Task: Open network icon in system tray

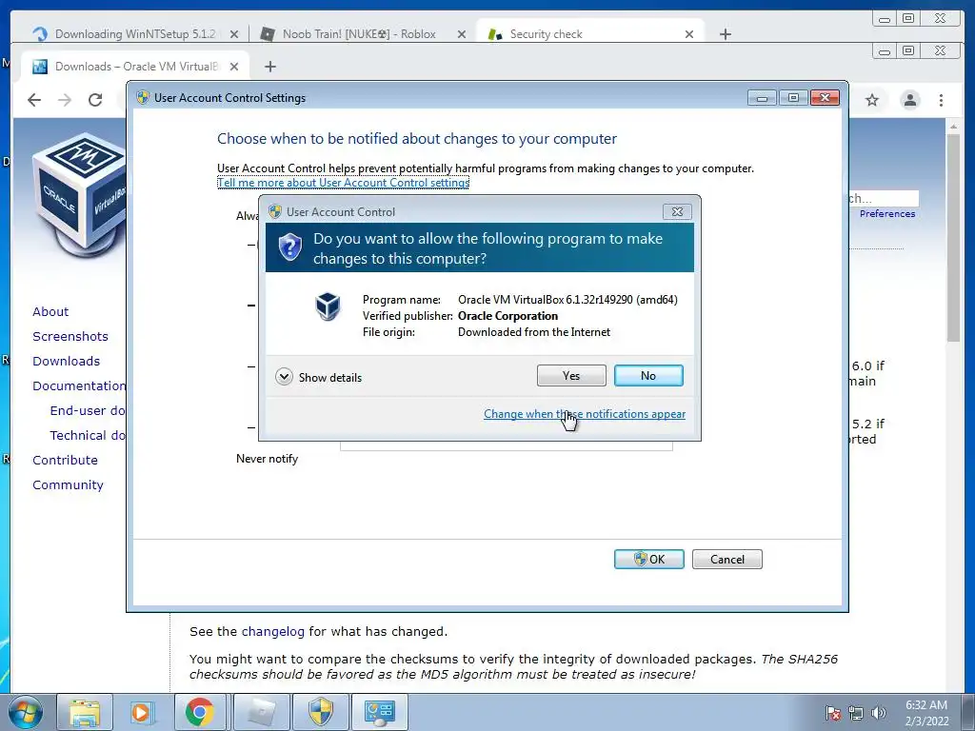Action: 856,713
